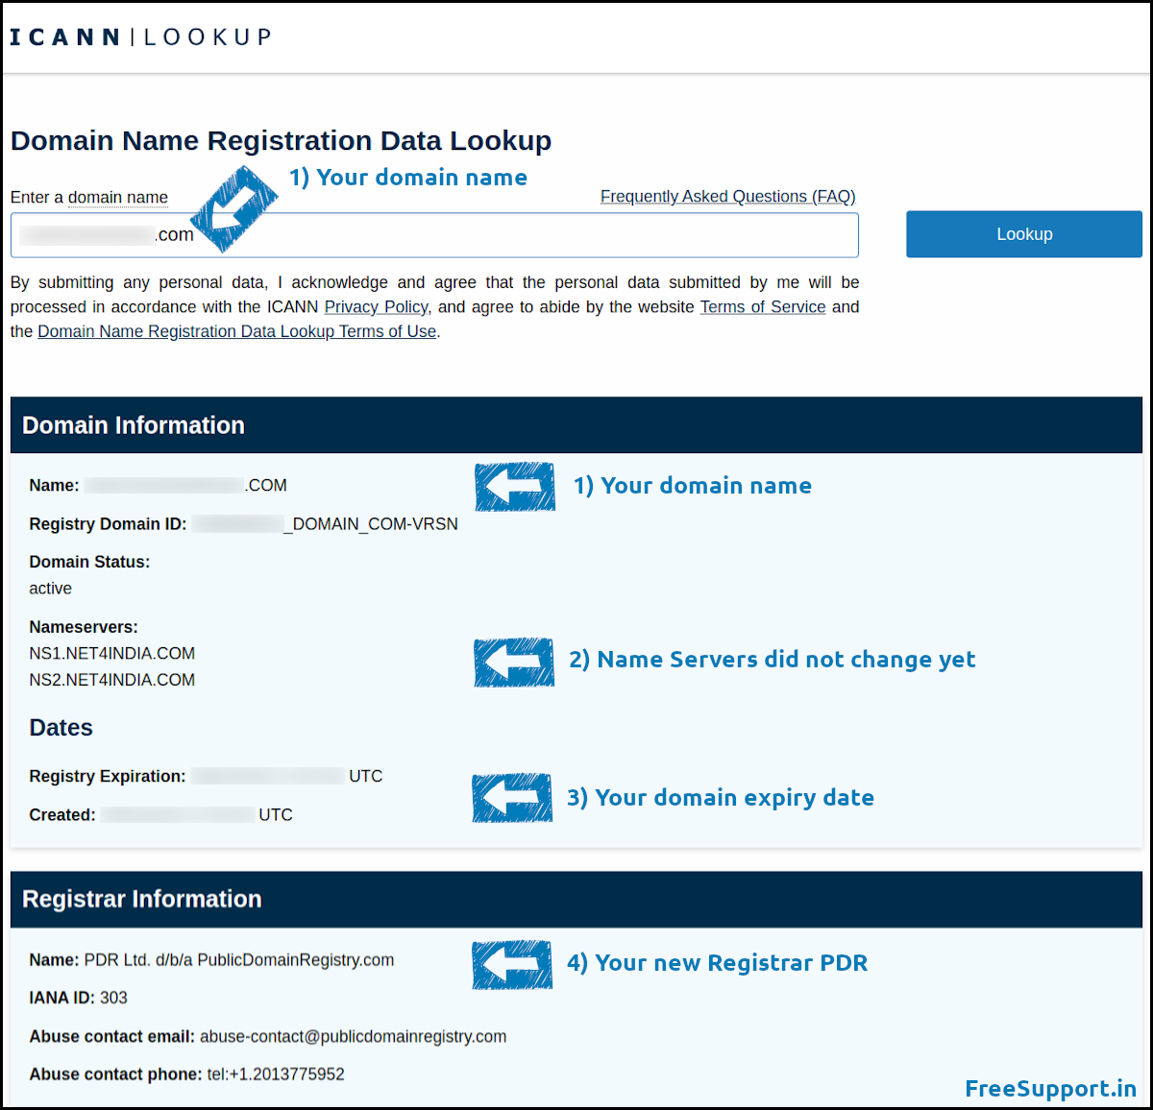This screenshot has height=1110, width=1153.
Task: Click the 'domain name' dotted-underline term
Action: pos(118,198)
